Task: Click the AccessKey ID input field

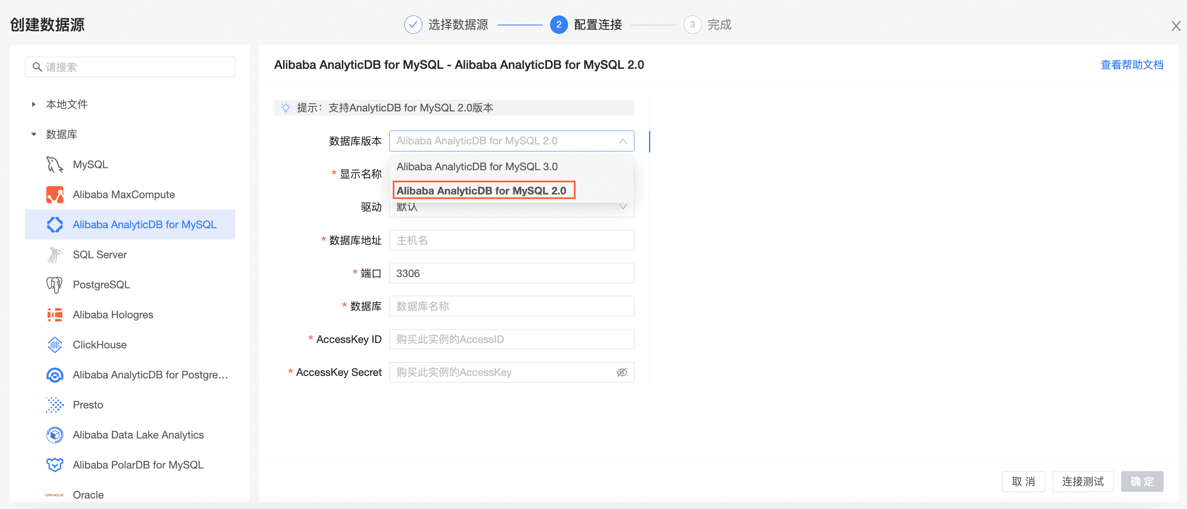Action: (x=511, y=340)
